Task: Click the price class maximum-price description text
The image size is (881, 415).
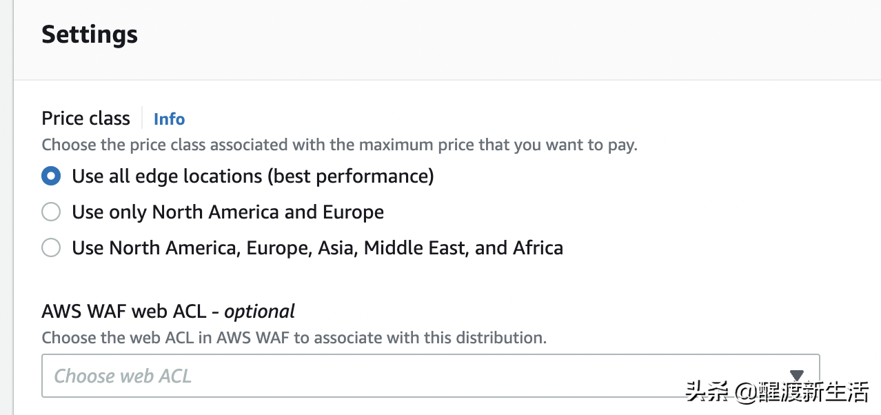Action: (x=339, y=145)
